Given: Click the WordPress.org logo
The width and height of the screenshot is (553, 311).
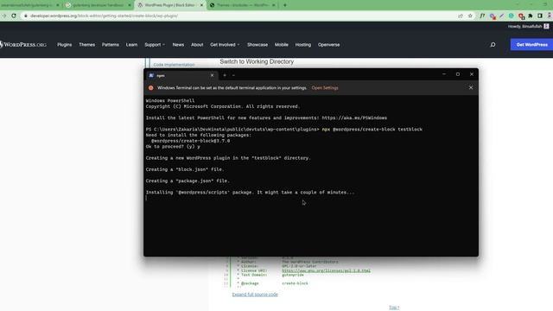Looking at the screenshot, I should 23,45.
